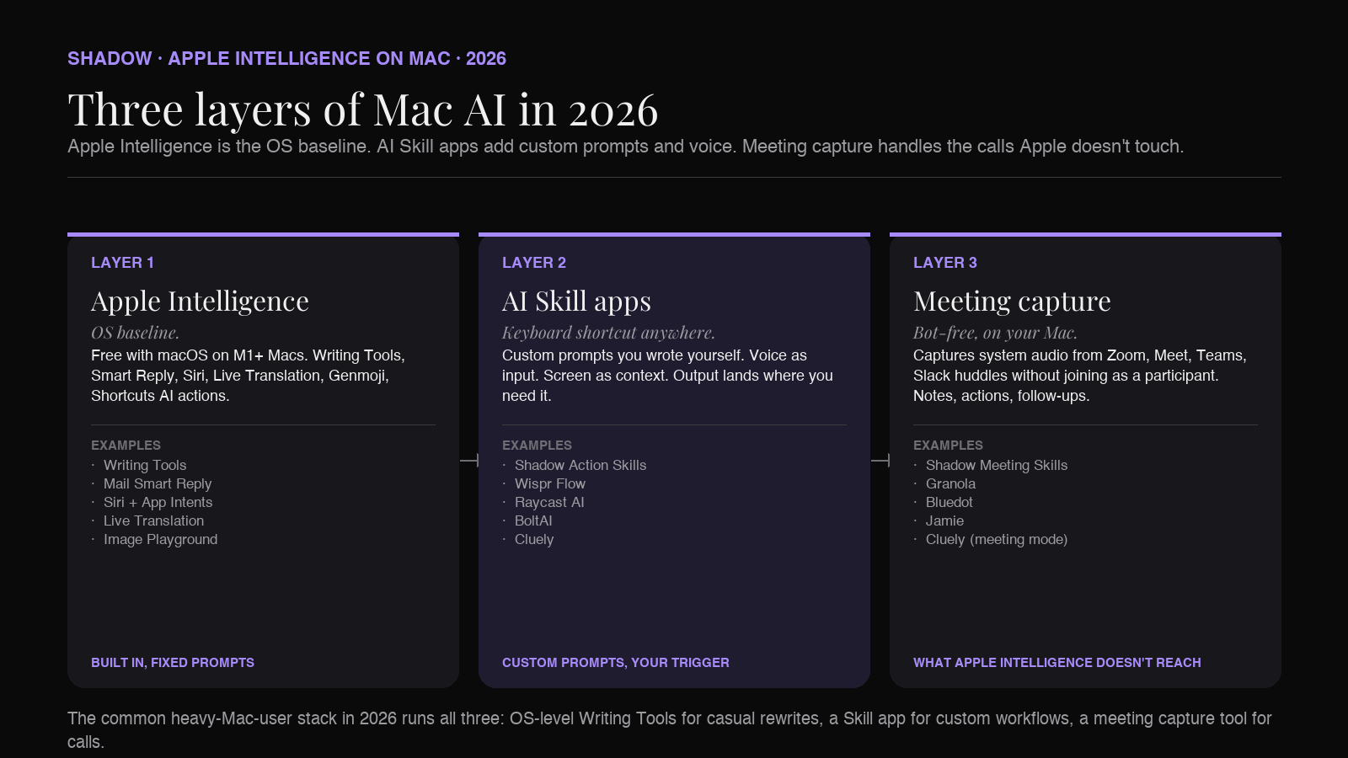Click the Layer 3 description starting 'Captures system audio'
Viewport: 1348px width, 758px height.
[1080, 376]
